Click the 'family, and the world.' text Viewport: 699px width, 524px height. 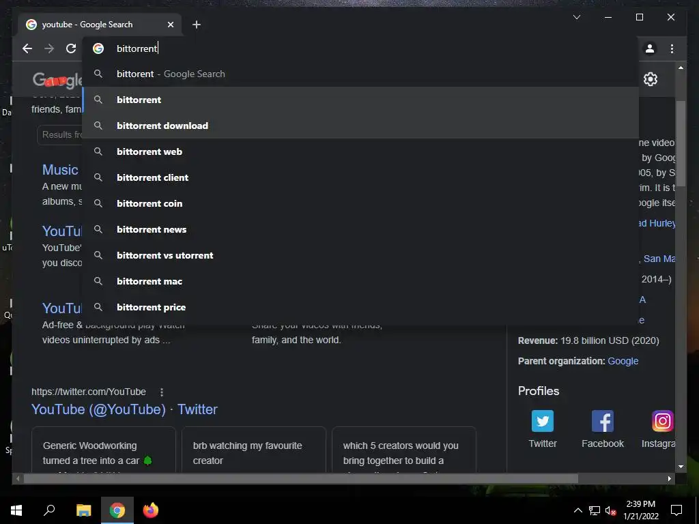tap(296, 340)
